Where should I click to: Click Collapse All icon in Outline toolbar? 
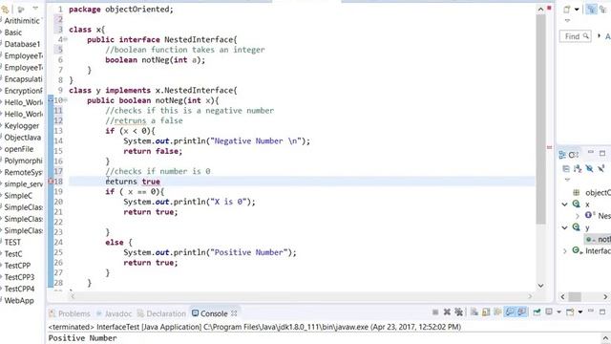tap(566, 168)
